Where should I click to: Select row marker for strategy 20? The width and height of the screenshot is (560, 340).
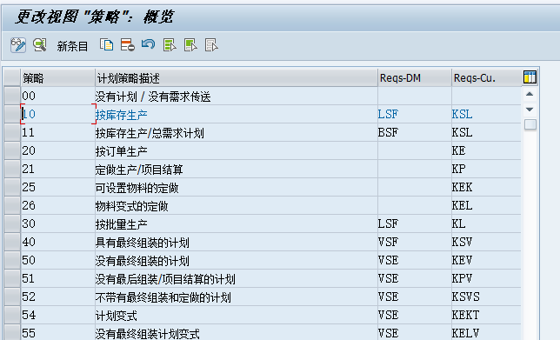tap(12, 150)
